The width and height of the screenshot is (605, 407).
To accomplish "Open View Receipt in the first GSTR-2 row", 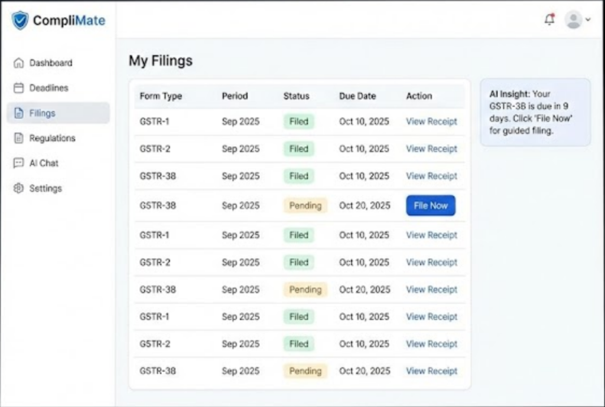I will point(431,149).
